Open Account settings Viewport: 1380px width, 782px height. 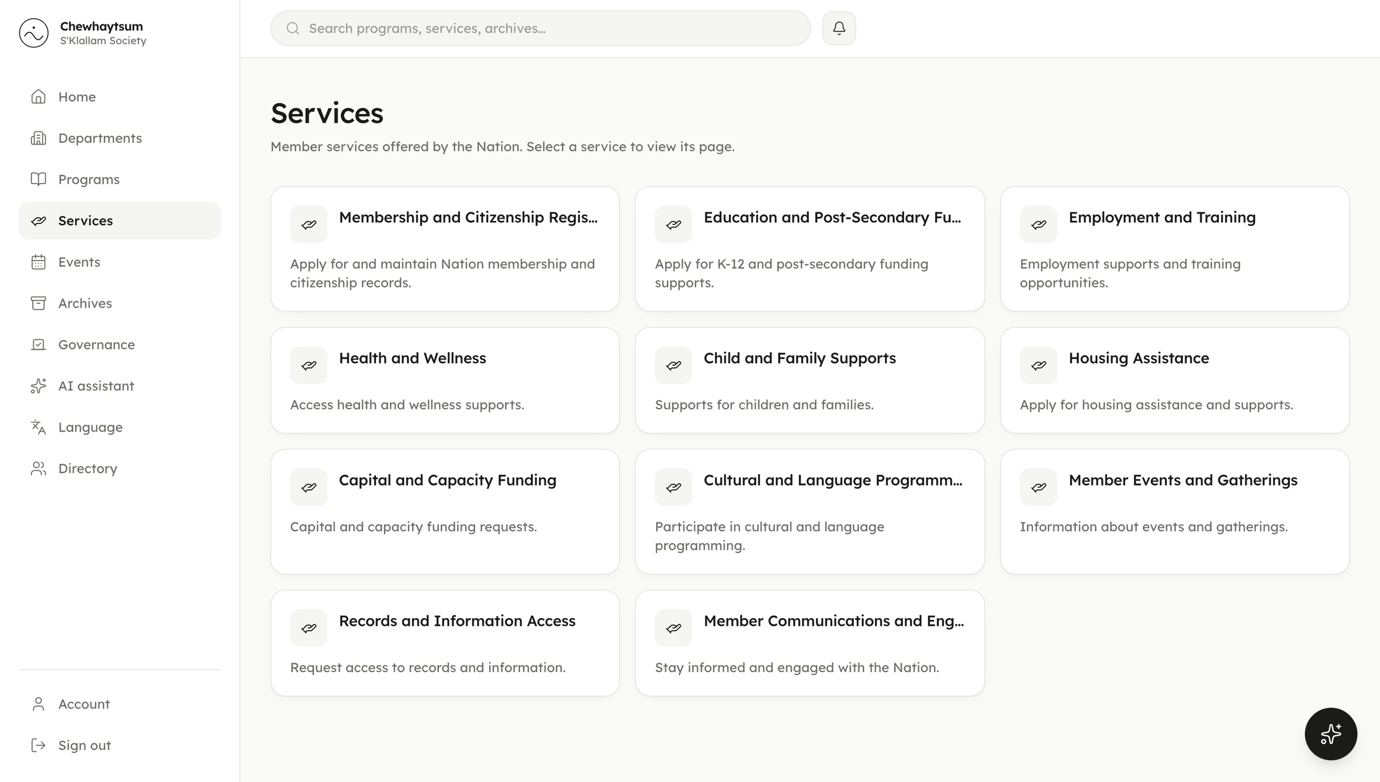pyautogui.click(x=120, y=704)
